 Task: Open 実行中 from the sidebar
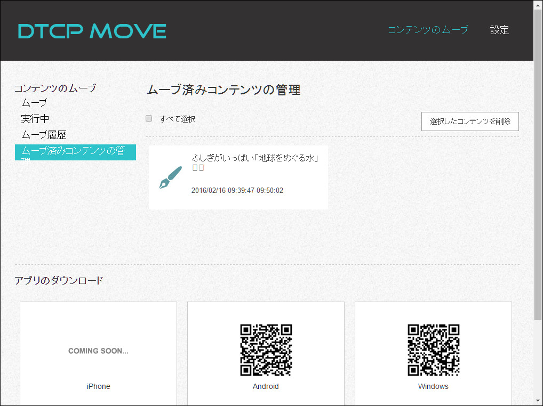pyautogui.click(x=35, y=118)
